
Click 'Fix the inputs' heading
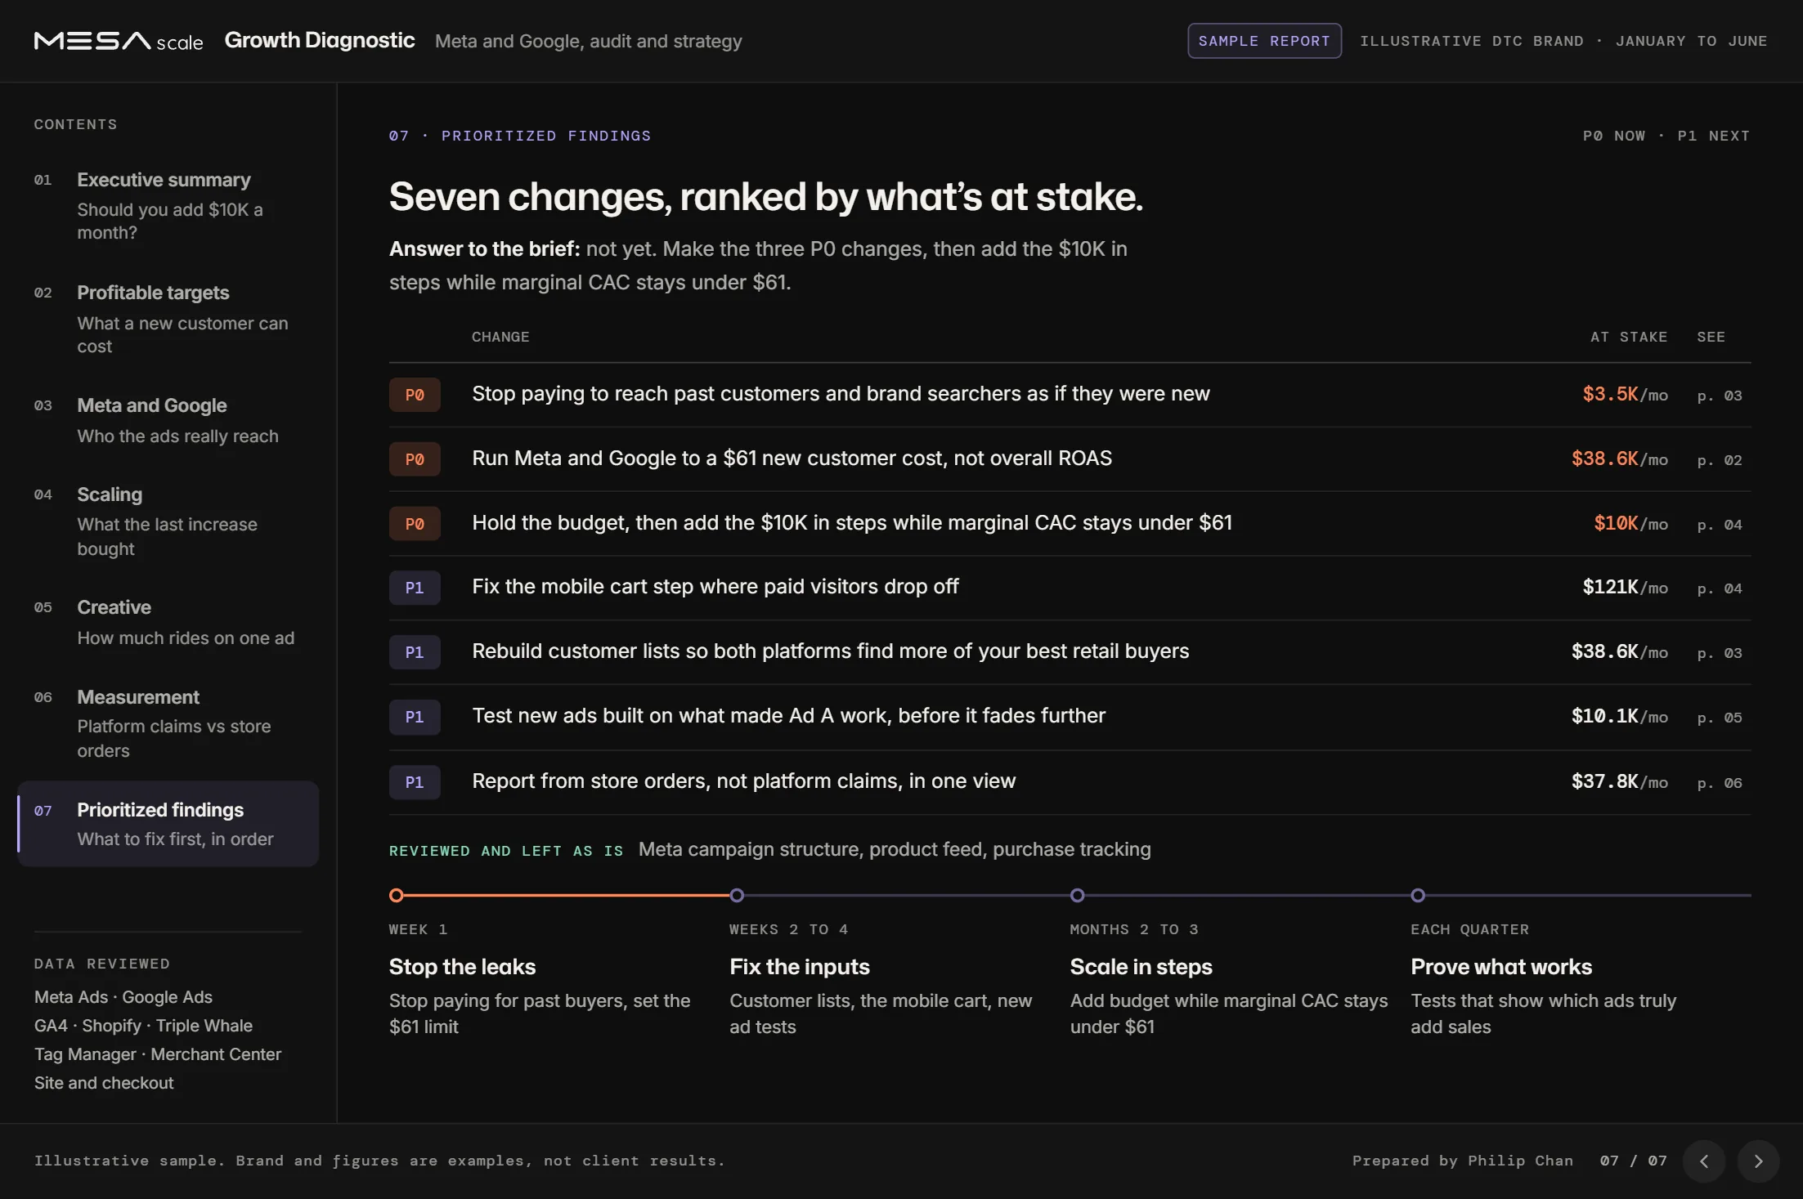(x=800, y=967)
